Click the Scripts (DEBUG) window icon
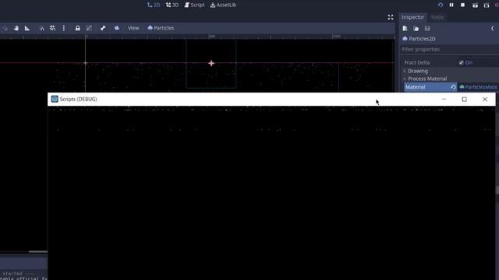 (x=55, y=99)
